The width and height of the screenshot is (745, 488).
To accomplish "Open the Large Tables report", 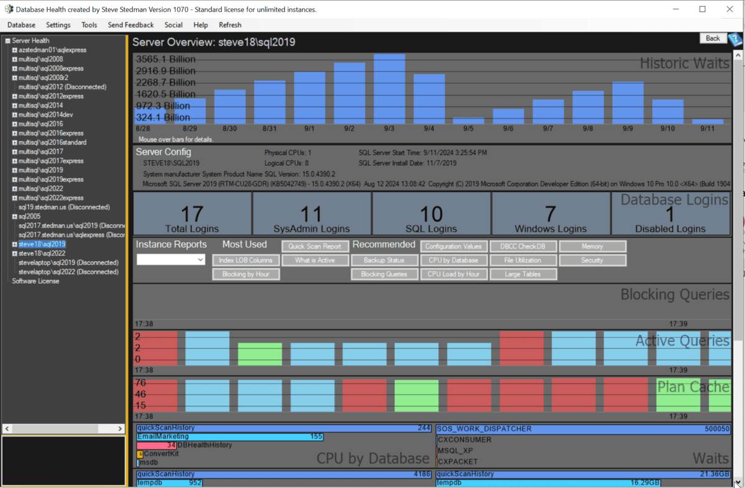I will [523, 274].
